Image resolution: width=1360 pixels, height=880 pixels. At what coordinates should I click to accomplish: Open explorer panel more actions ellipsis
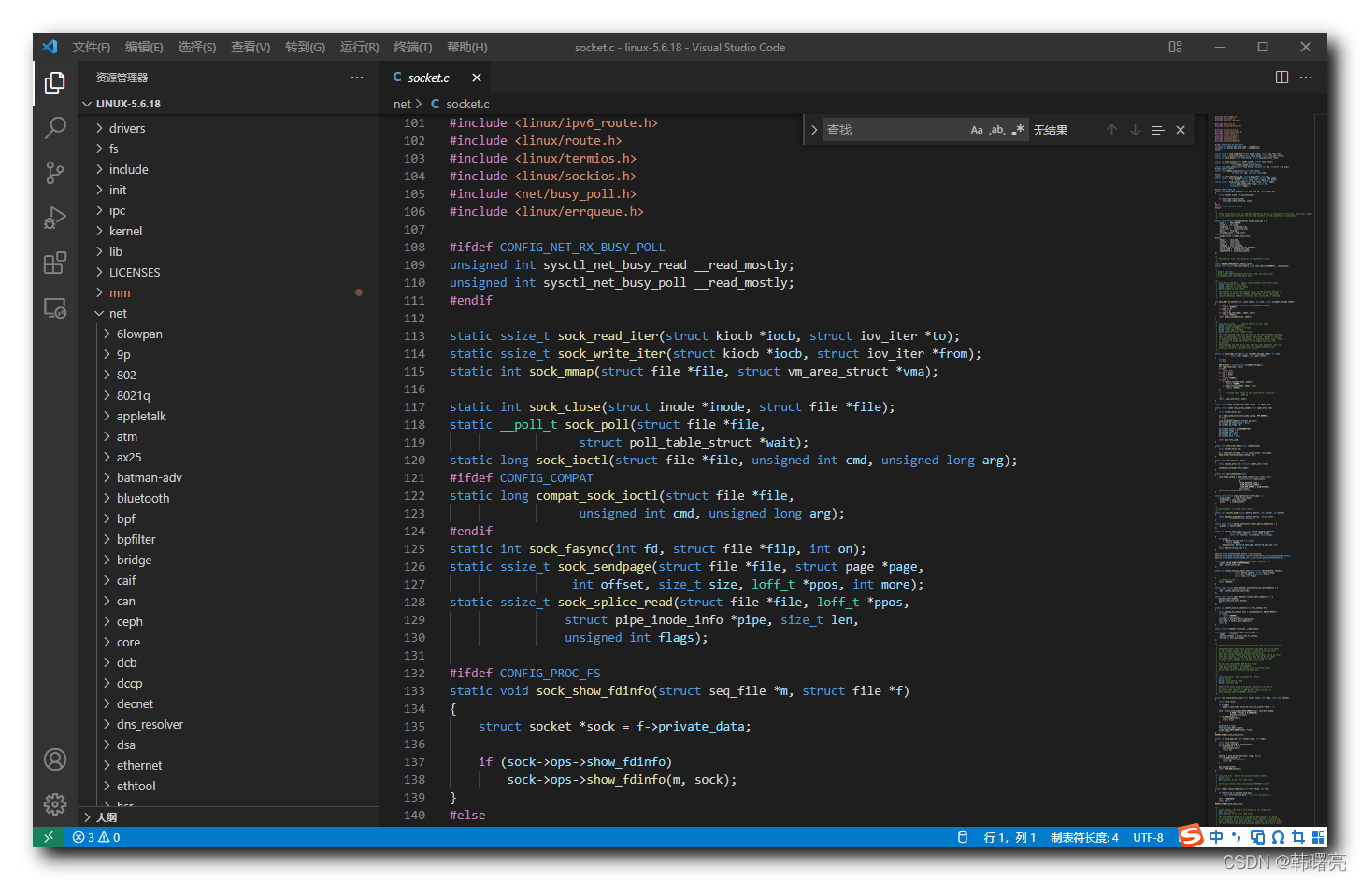(357, 78)
